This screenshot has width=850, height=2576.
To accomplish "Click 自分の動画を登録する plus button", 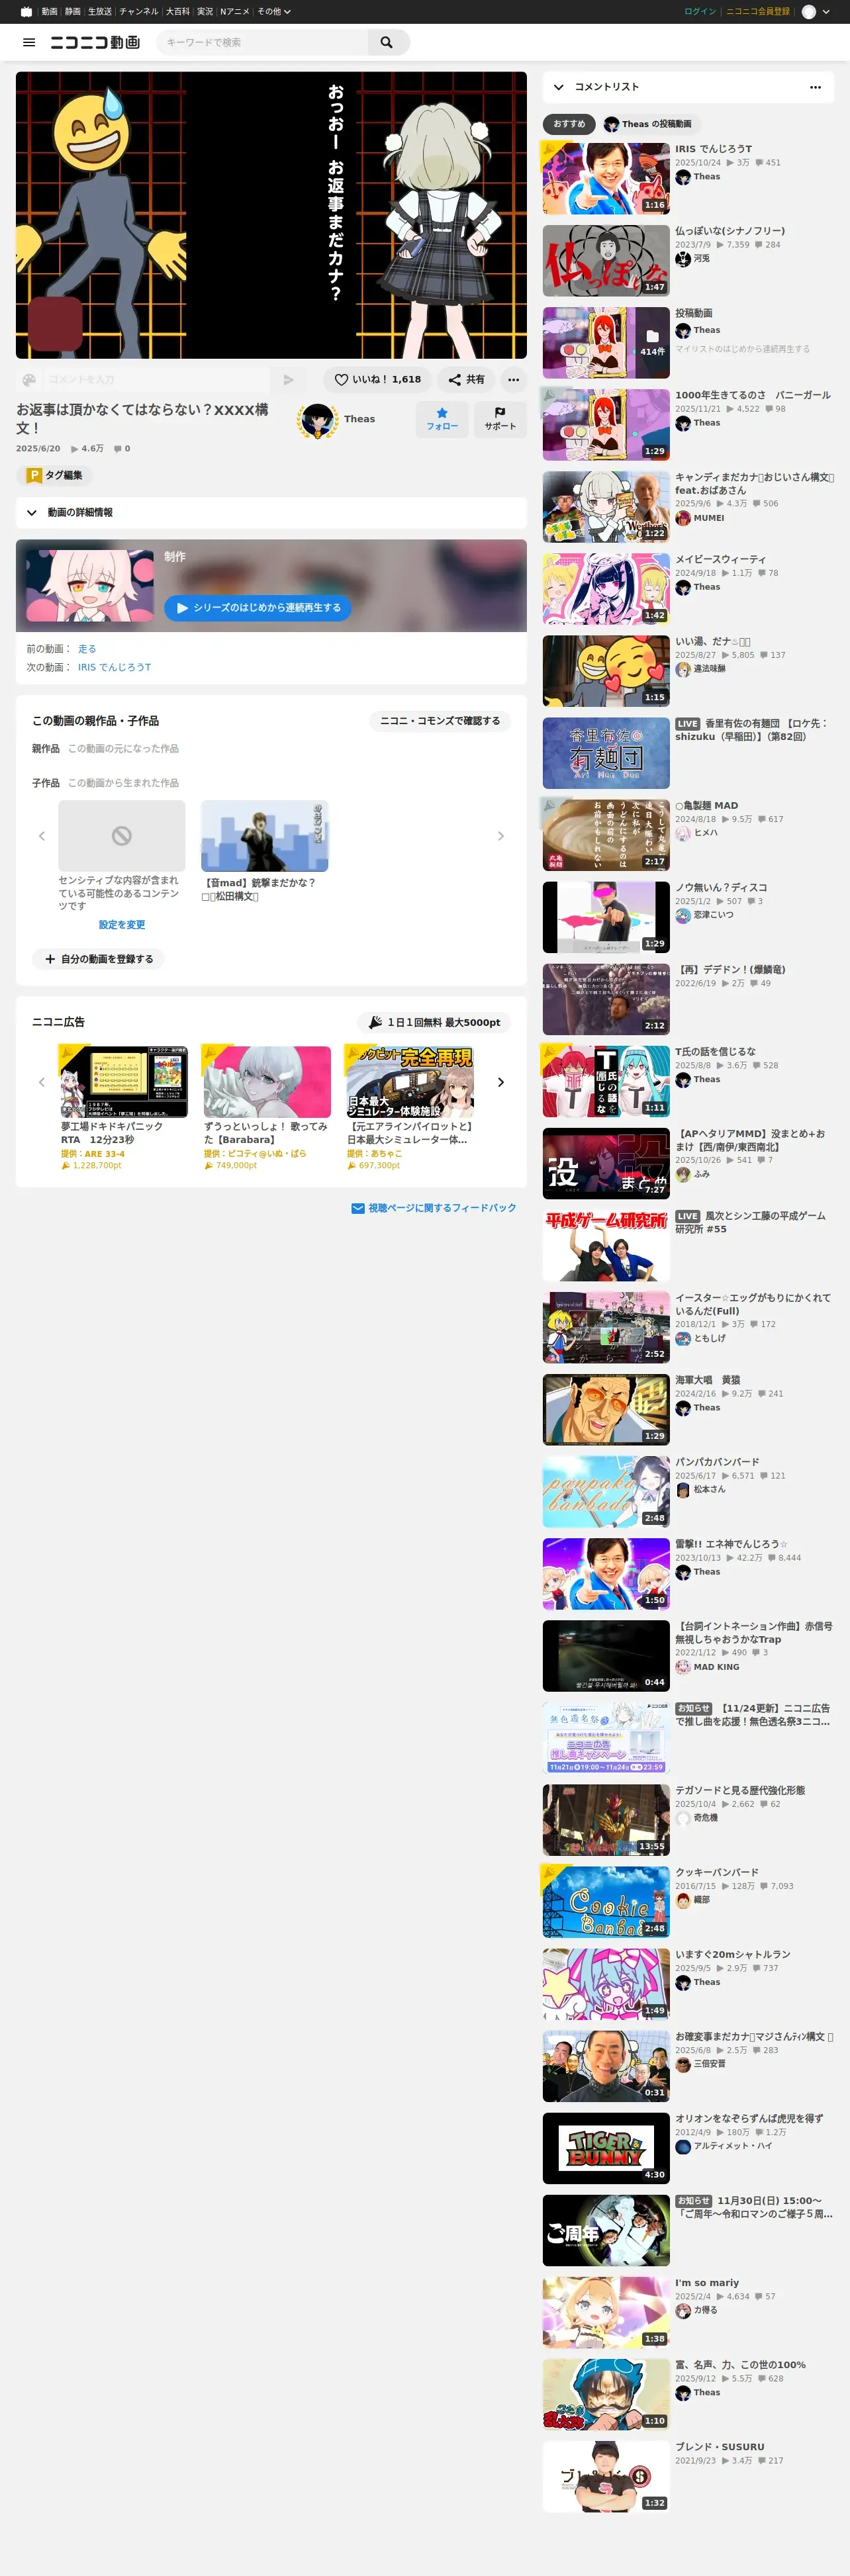I will [99, 959].
